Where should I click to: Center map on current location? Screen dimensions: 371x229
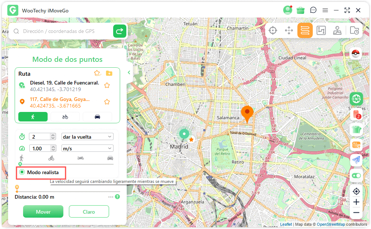click(x=356, y=191)
